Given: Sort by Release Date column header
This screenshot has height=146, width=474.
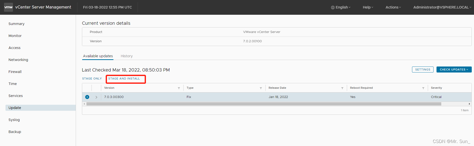Looking at the screenshot, I should pos(277,88).
